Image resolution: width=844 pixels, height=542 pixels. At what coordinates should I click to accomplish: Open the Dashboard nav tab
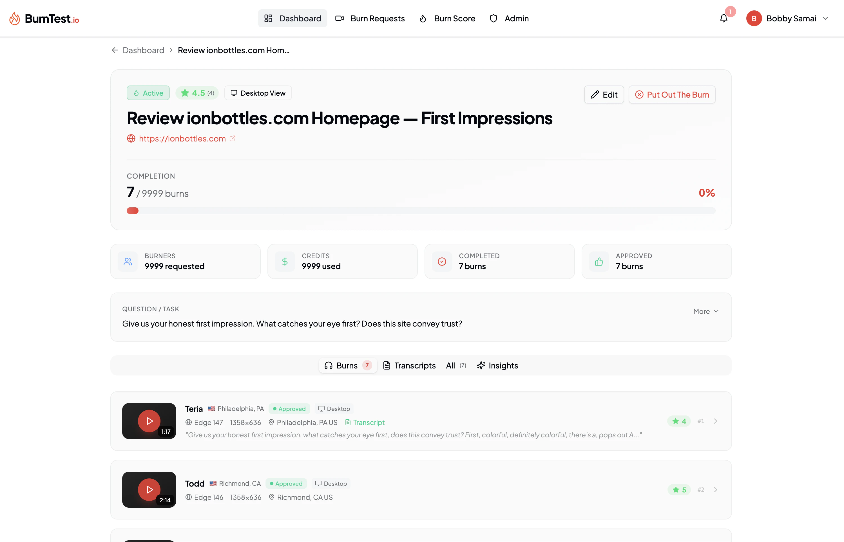pos(293,18)
